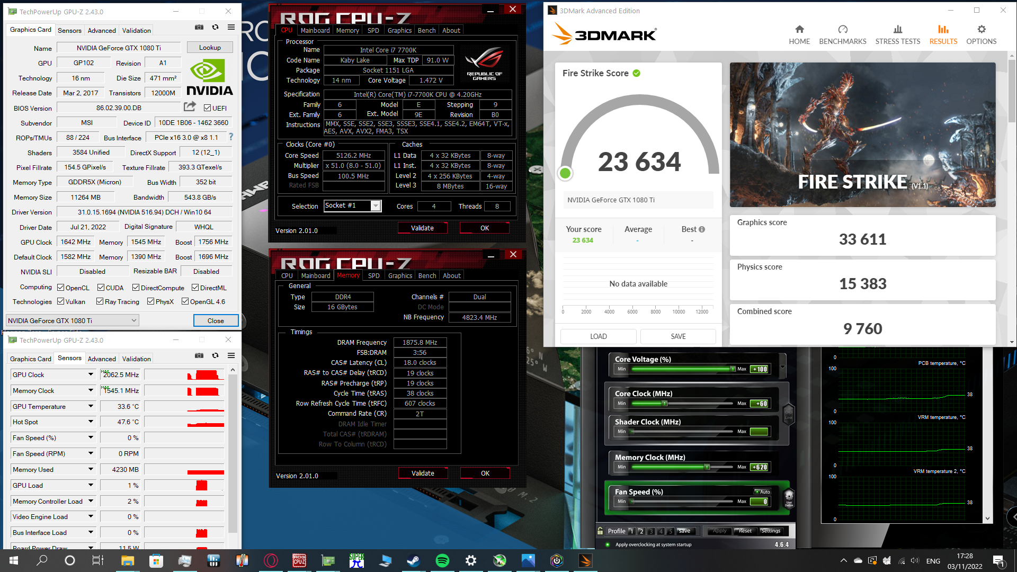Open File Explorer from the taskbar
Viewport: 1017px width, 572px height.
(128, 560)
